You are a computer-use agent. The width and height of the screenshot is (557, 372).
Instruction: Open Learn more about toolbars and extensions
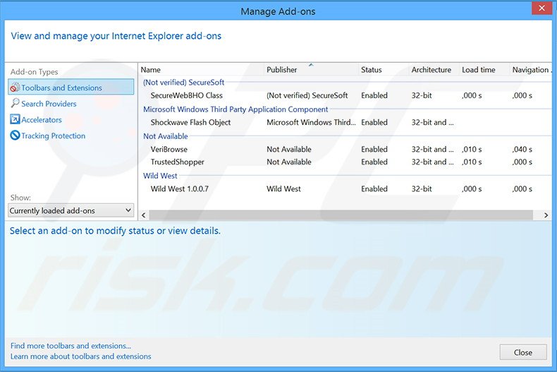tap(80, 356)
